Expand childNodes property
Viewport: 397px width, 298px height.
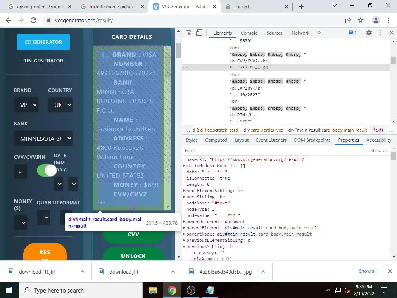click(x=184, y=166)
